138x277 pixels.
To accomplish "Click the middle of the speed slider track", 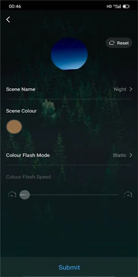I will click(x=69, y=195).
